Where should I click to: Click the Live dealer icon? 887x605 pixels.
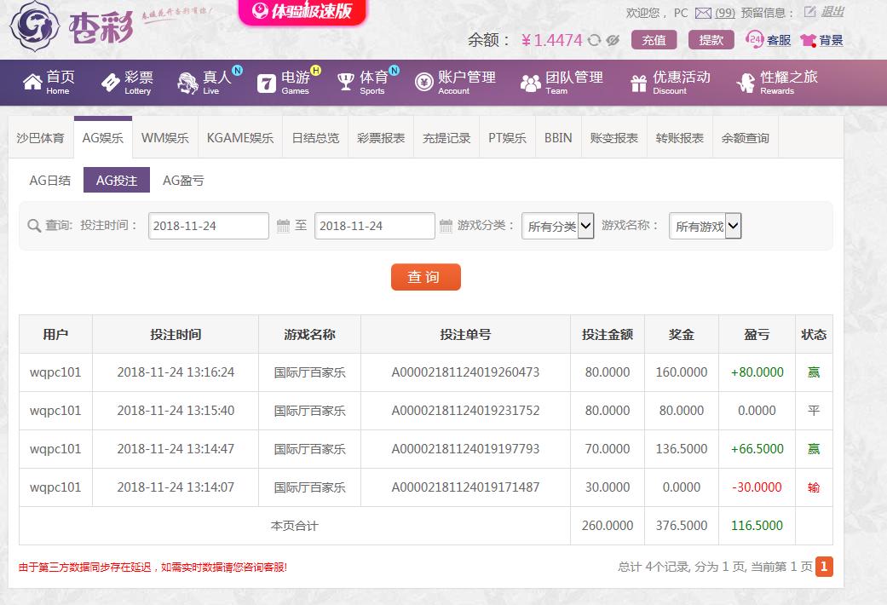coord(187,83)
